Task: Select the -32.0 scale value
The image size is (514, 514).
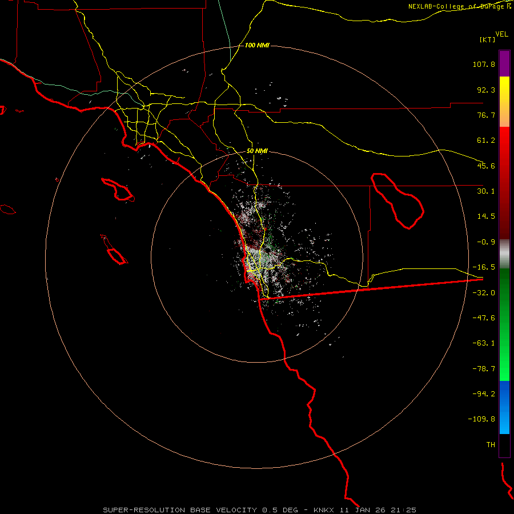Action: pyautogui.click(x=484, y=293)
